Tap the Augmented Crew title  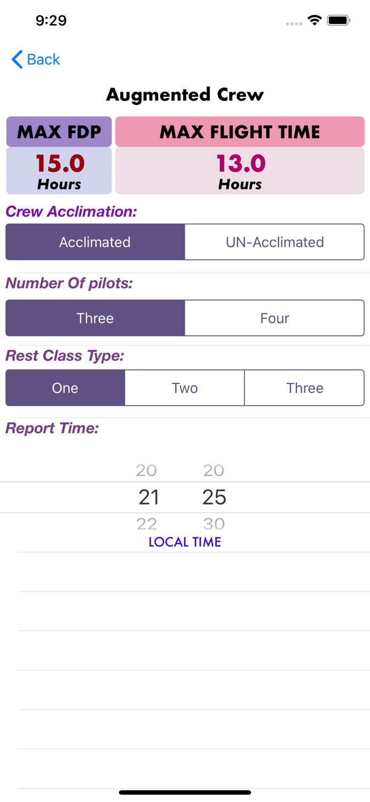(x=185, y=94)
